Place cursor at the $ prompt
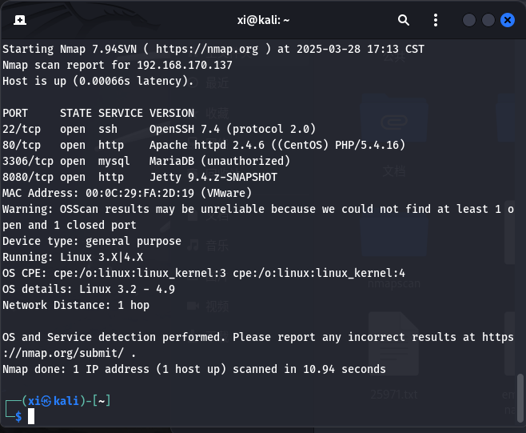 coord(31,416)
